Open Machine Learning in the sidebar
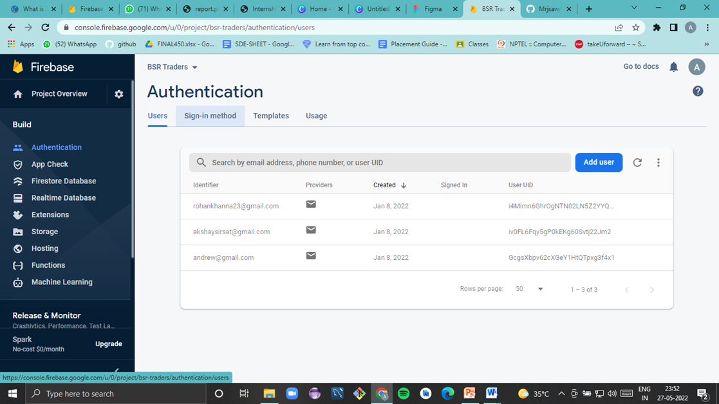This screenshot has width=719, height=404. (61, 282)
